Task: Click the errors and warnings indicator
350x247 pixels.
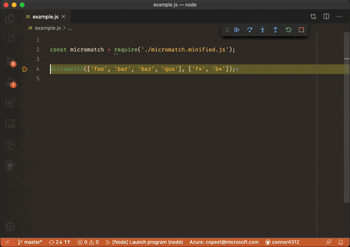Action: tap(88, 242)
